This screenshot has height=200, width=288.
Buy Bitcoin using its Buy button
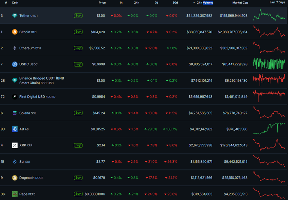click(78, 32)
